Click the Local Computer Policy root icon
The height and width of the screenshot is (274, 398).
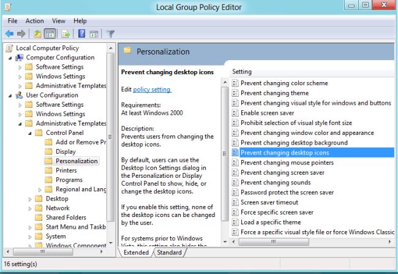tap(9, 48)
